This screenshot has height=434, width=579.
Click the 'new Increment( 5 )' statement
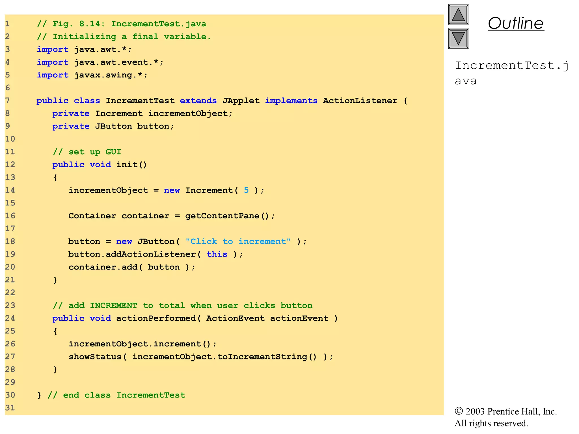click(166, 190)
